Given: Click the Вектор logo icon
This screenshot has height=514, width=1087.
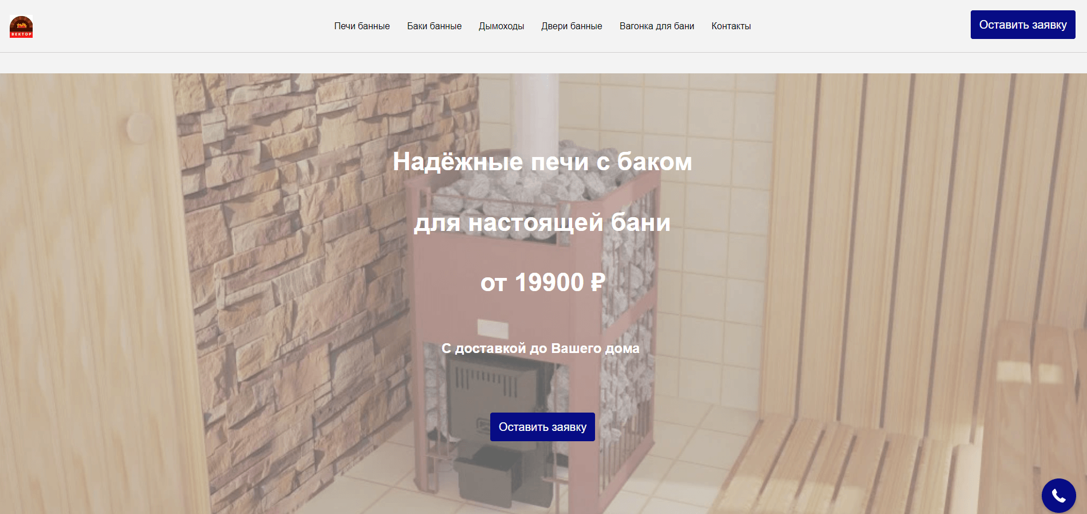Looking at the screenshot, I should click(x=21, y=26).
